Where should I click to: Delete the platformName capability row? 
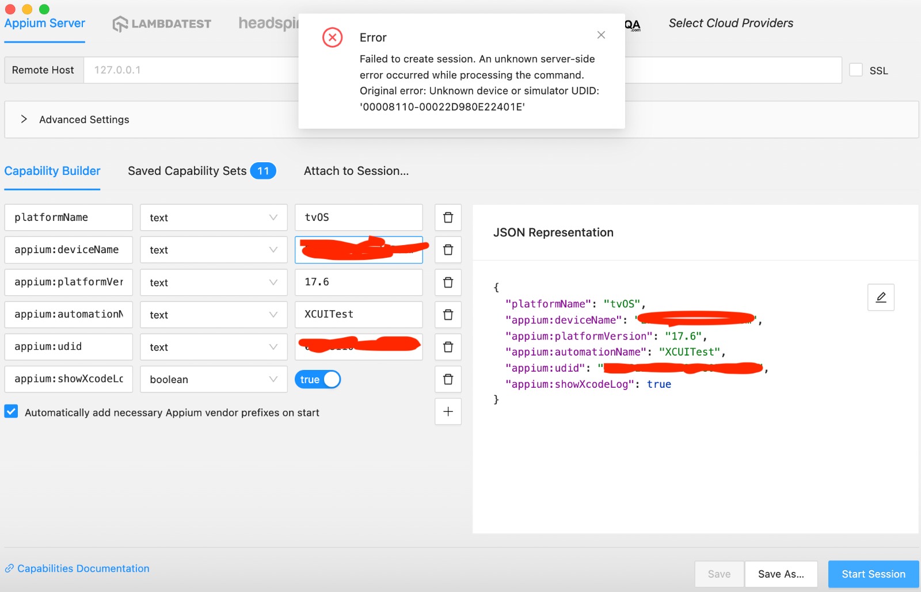point(448,217)
